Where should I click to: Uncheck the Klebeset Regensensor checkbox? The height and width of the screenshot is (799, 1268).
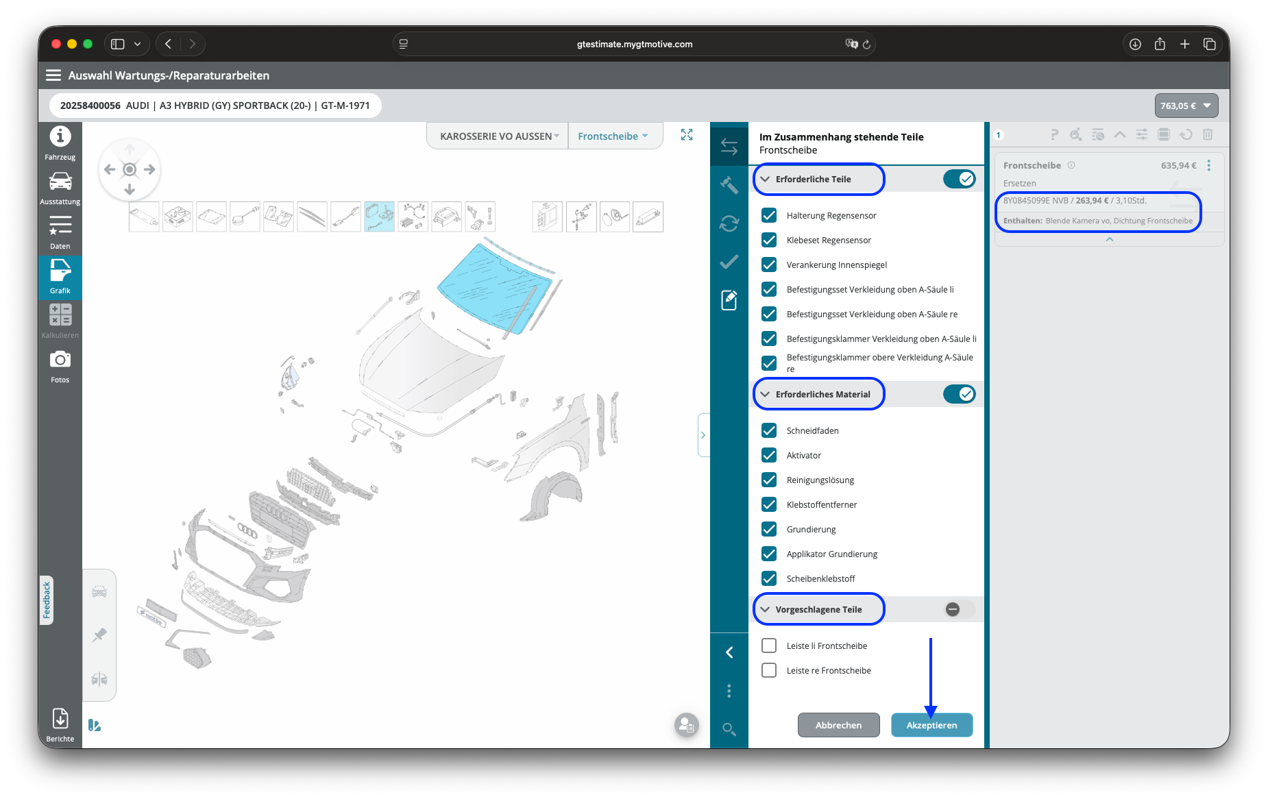(769, 240)
